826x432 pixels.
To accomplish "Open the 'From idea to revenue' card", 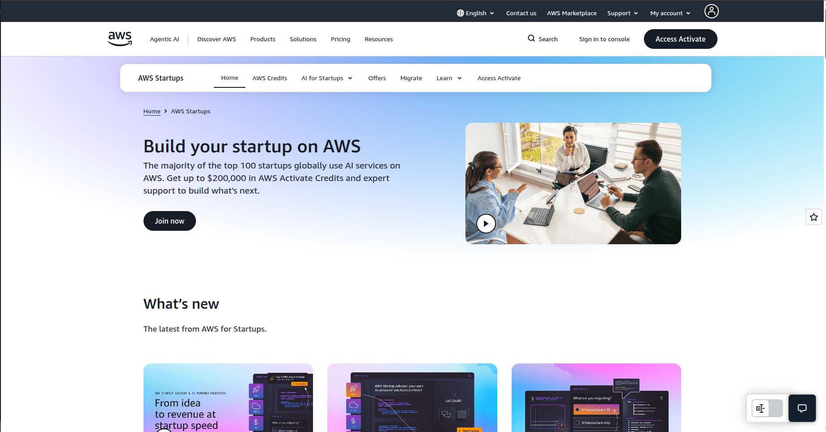I will (228, 397).
